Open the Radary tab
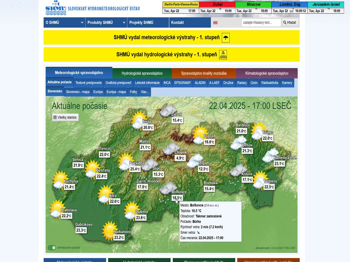 coord(242,83)
